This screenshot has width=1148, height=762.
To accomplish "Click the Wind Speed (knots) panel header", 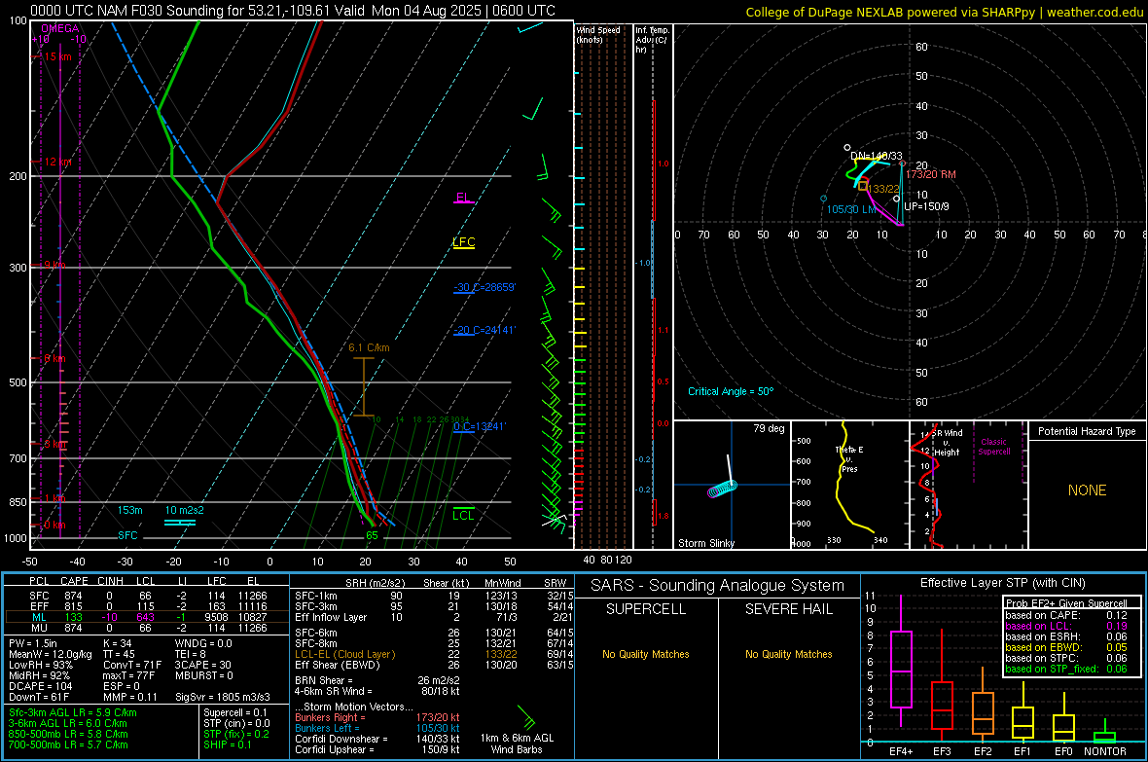I will click(598, 34).
